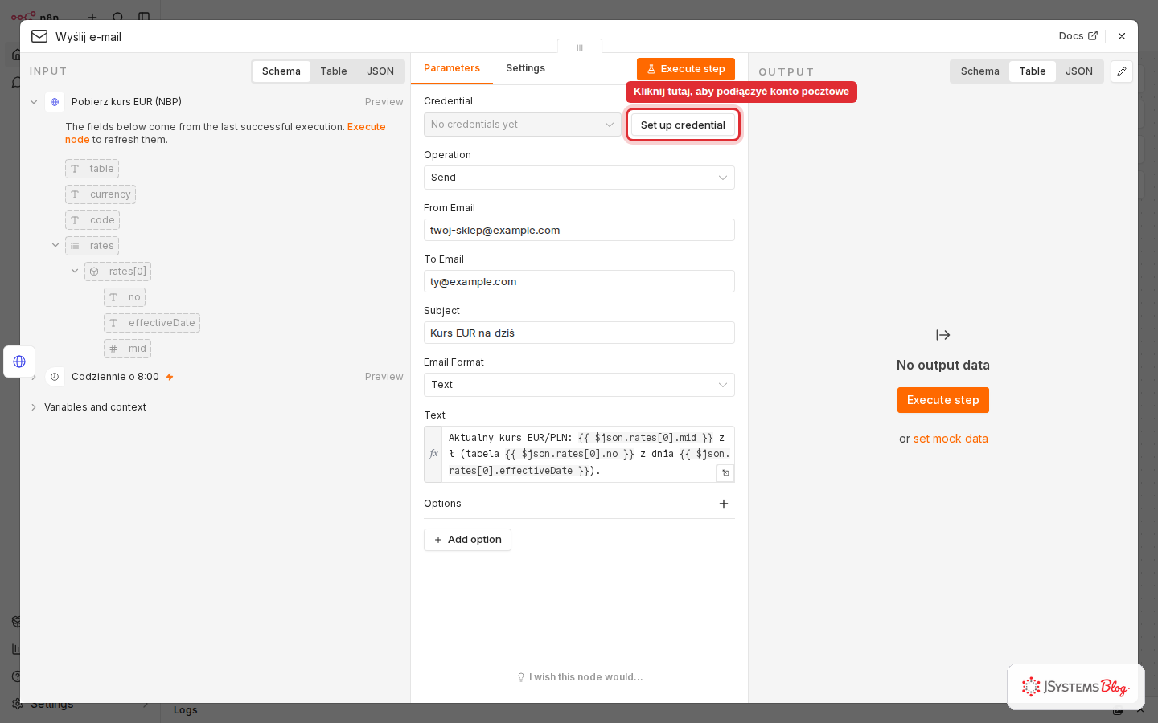
Task: Click the Add option button
Action: coord(467,540)
